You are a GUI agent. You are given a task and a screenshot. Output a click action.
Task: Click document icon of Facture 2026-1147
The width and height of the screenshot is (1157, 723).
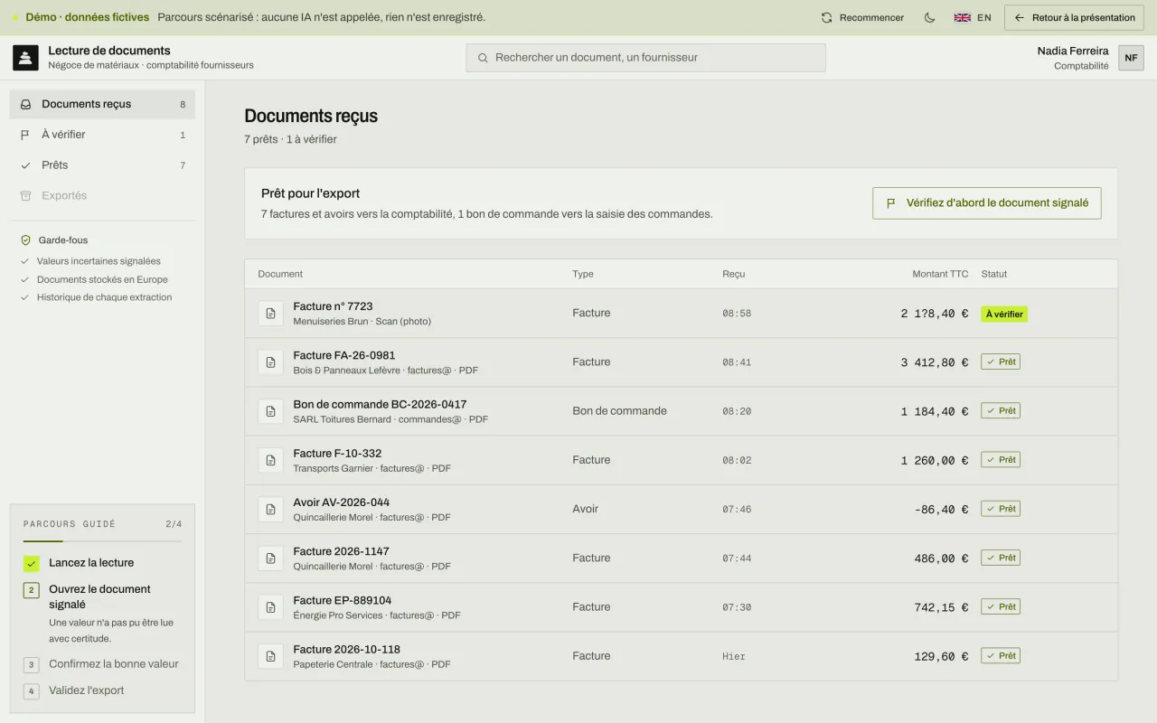pyautogui.click(x=270, y=558)
